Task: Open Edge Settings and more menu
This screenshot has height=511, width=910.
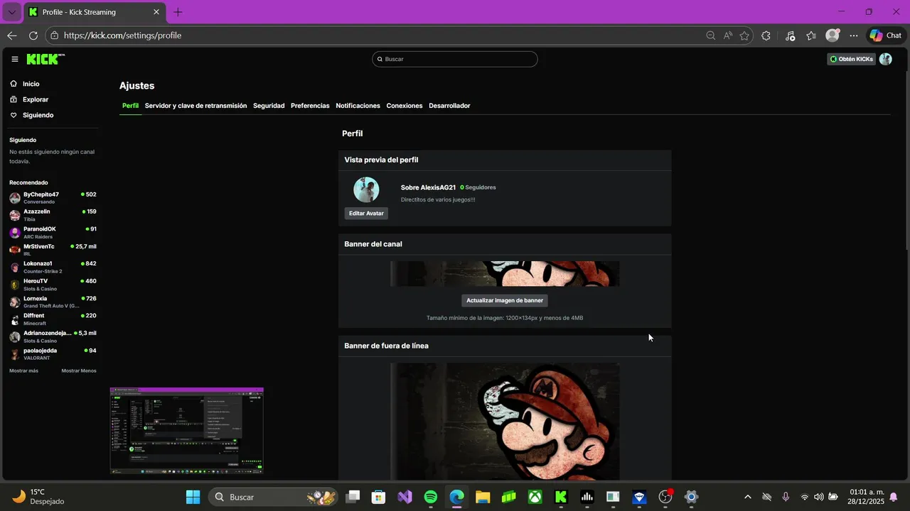Action: coord(854,35)
